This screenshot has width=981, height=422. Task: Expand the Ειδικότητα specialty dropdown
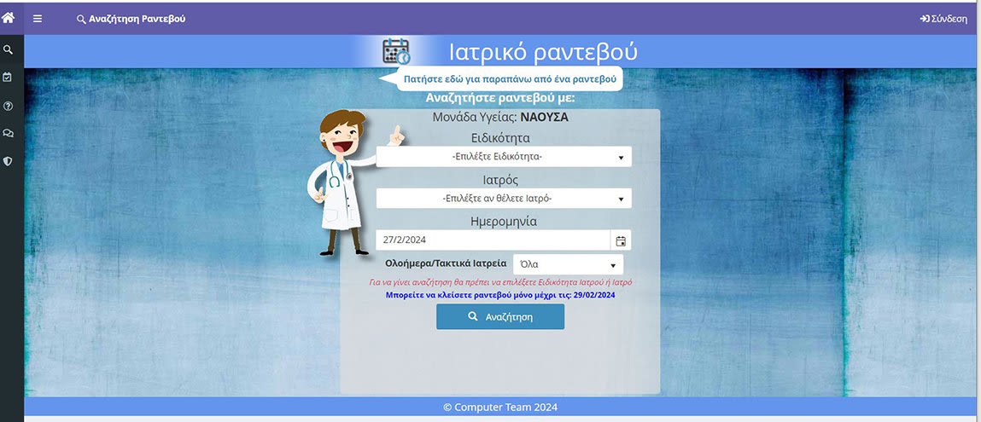[x=504, y=157]
